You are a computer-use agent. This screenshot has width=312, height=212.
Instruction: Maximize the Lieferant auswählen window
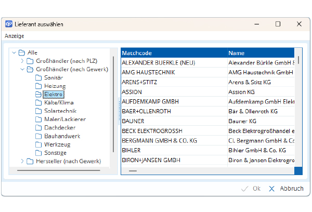point(278,24)
